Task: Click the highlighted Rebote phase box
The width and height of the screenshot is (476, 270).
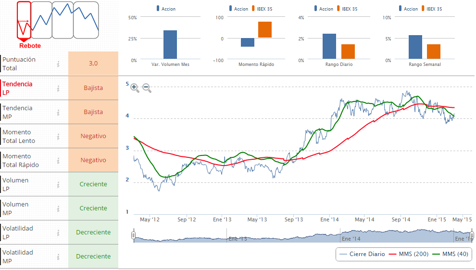Action: (x=24, y=20)
